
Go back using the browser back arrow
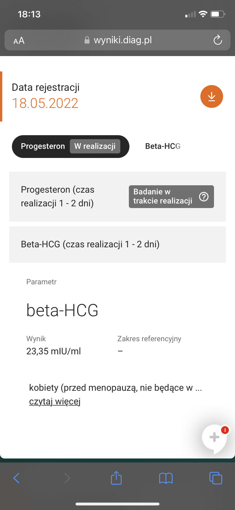pos(16,478)
